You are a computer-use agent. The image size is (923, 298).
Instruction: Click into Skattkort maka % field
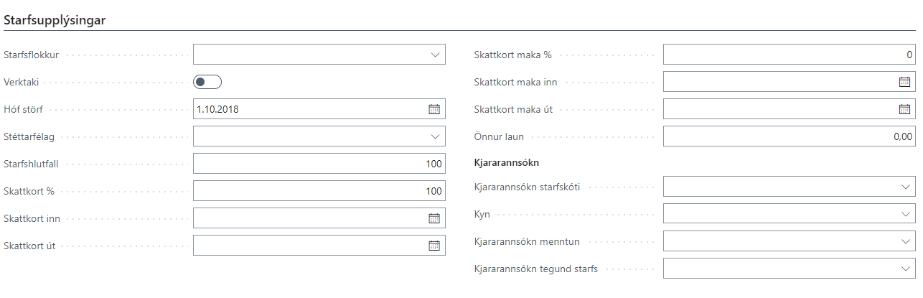[789, 55]
